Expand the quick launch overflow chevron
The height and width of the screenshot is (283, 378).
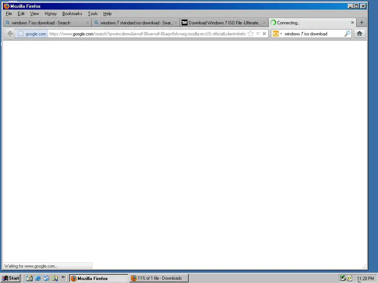click(x=63, y=277)
